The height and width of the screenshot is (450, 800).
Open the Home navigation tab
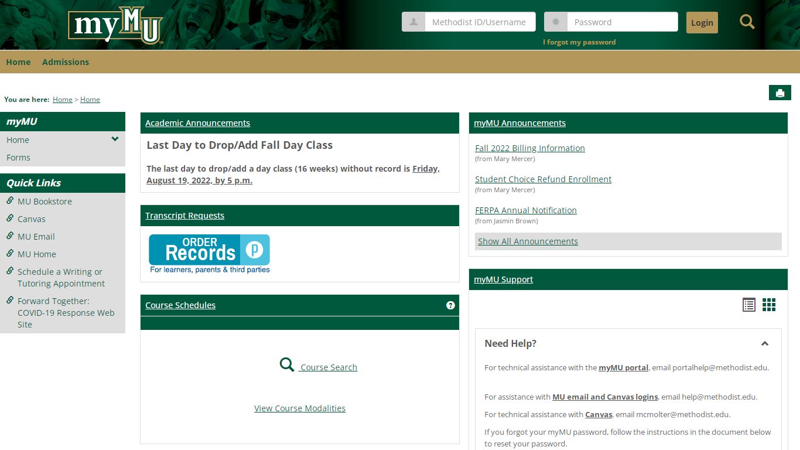pos(18,62)
